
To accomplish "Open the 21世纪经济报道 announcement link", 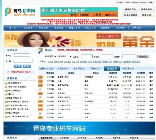I will pyautogui.click(x=17, y=106).
